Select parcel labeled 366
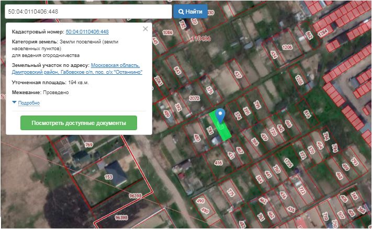372x229 pixels. click(255, 142)
